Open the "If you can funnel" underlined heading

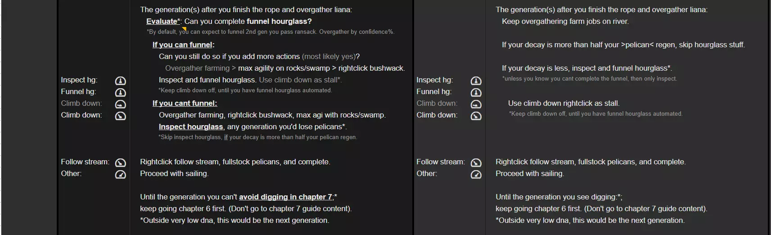tap(183, 45)
